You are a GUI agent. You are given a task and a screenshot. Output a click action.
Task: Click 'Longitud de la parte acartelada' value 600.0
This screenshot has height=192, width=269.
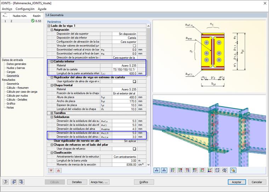[125, 73]
